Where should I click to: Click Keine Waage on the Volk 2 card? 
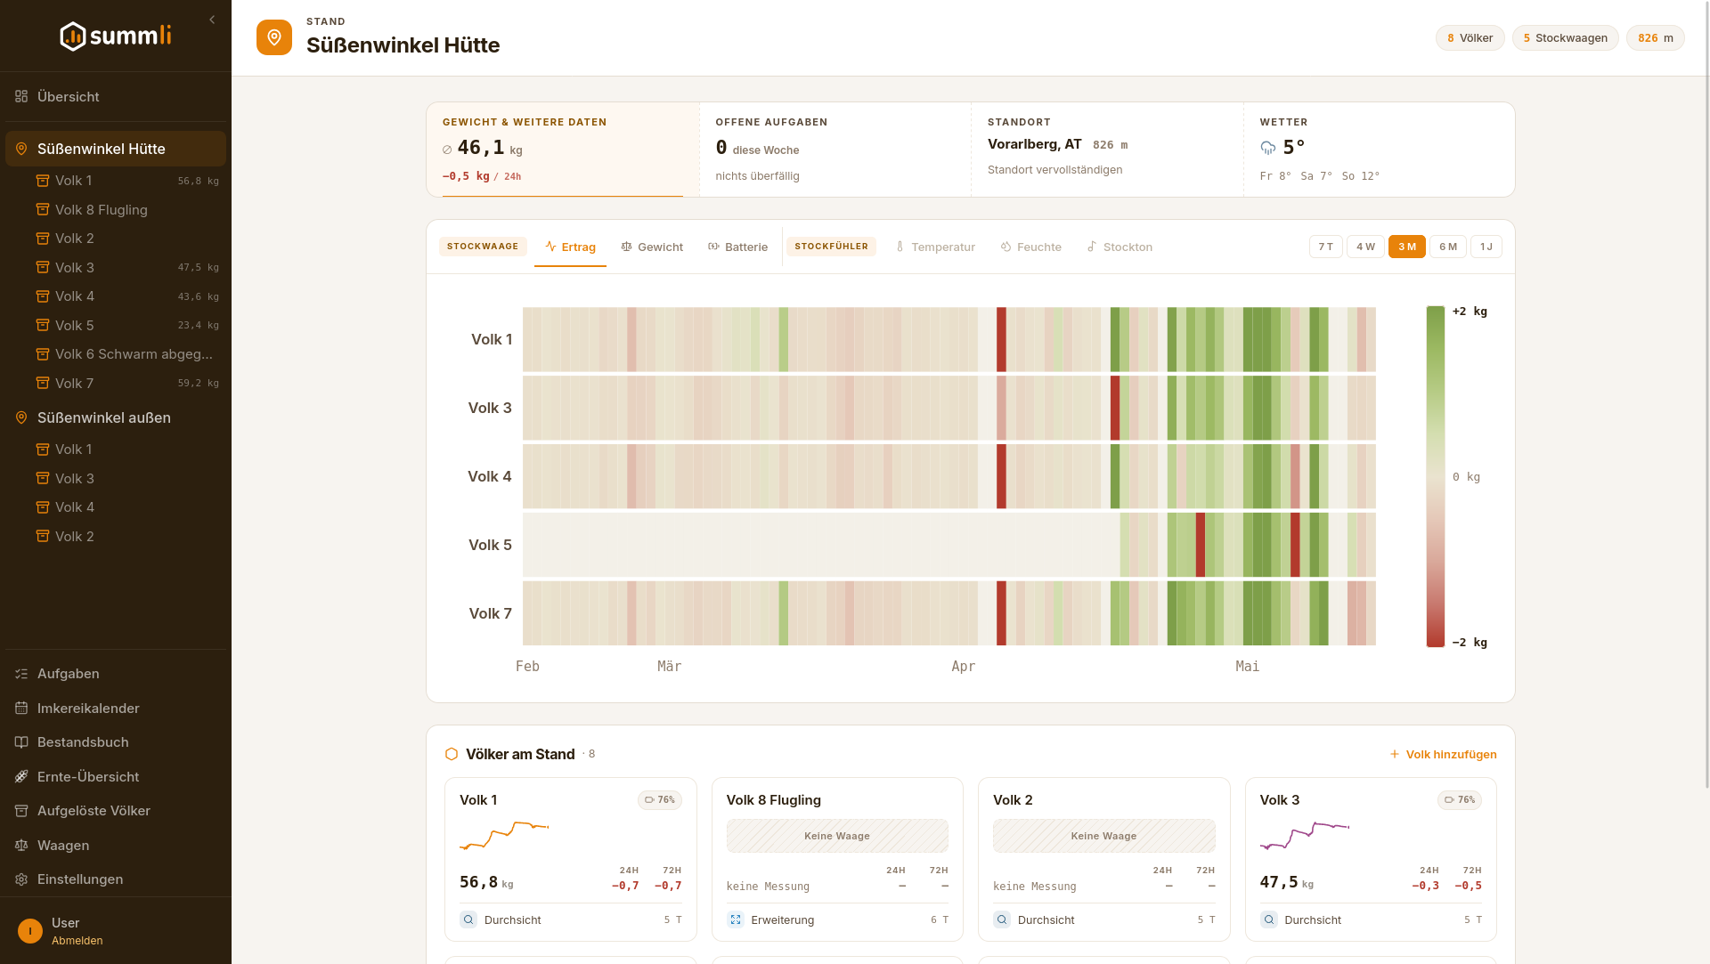1103,836
